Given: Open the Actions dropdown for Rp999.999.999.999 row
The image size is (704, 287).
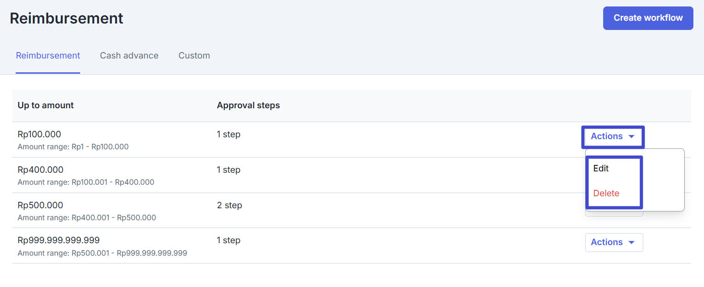Looking at the screenshot, I should (613, 242).
